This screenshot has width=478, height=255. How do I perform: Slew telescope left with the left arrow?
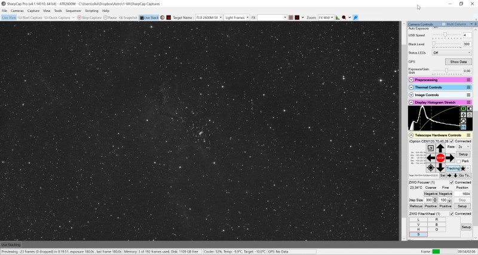(x=431, y=158)
